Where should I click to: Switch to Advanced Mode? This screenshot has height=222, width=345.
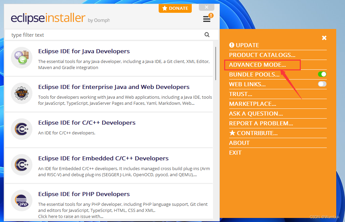tap(258, 65)
